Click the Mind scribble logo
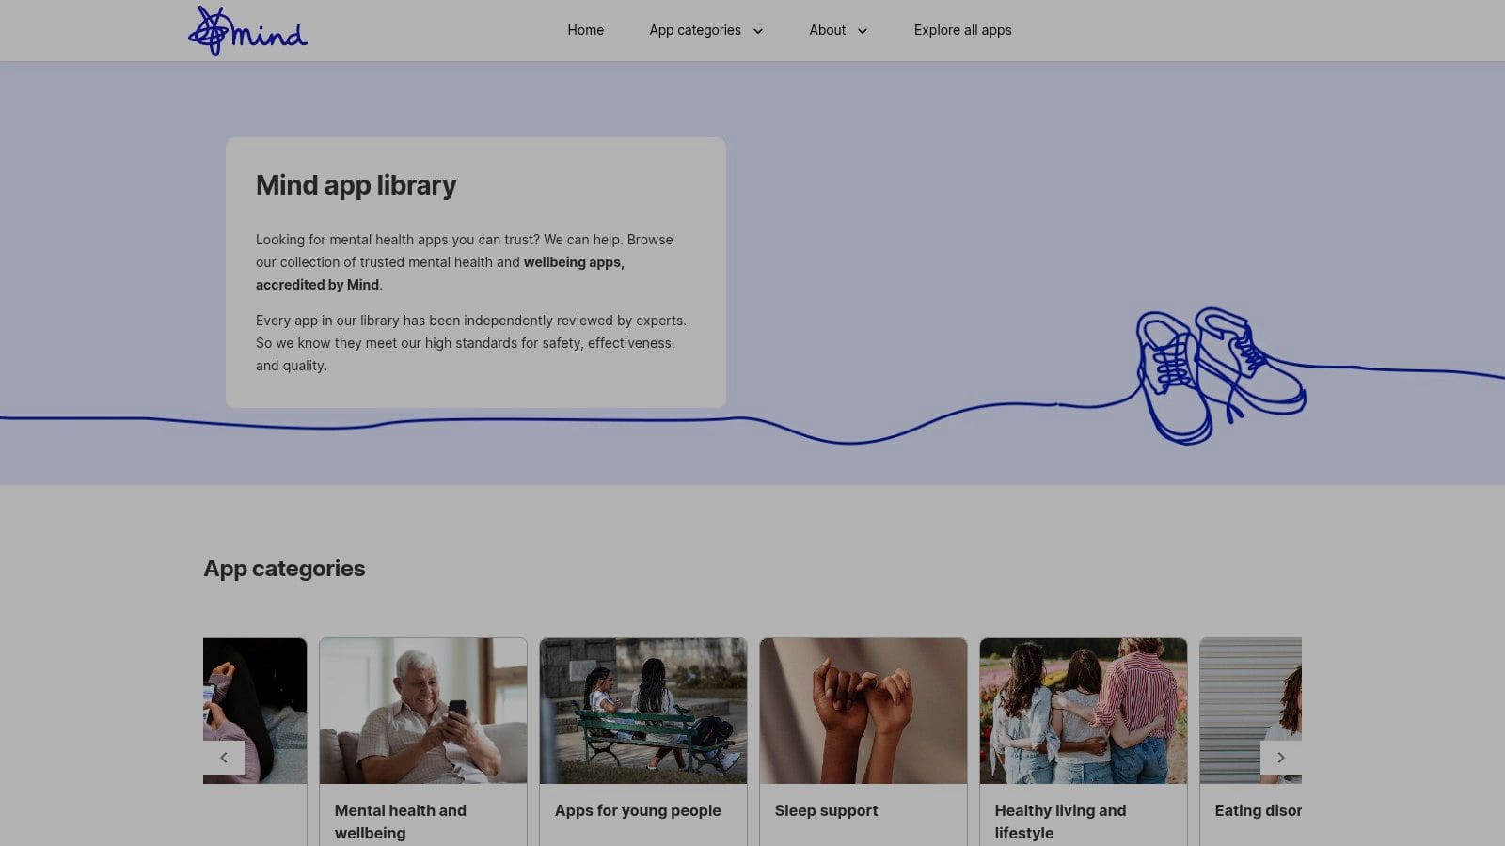Screen dimensions: 1505x846 point(247,29)
